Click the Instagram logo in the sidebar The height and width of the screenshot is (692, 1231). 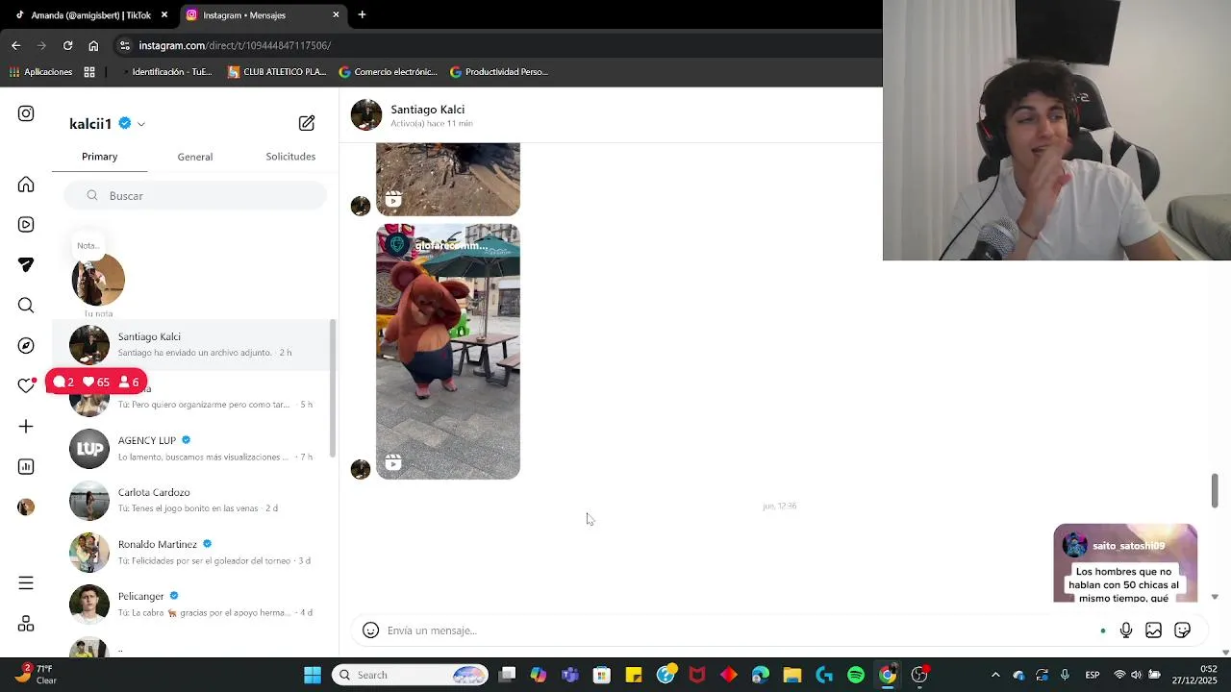click(26, 113)
